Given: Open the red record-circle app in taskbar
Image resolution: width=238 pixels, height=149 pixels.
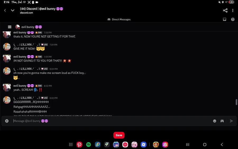Looking at the screenshot, I should (125, 145).
